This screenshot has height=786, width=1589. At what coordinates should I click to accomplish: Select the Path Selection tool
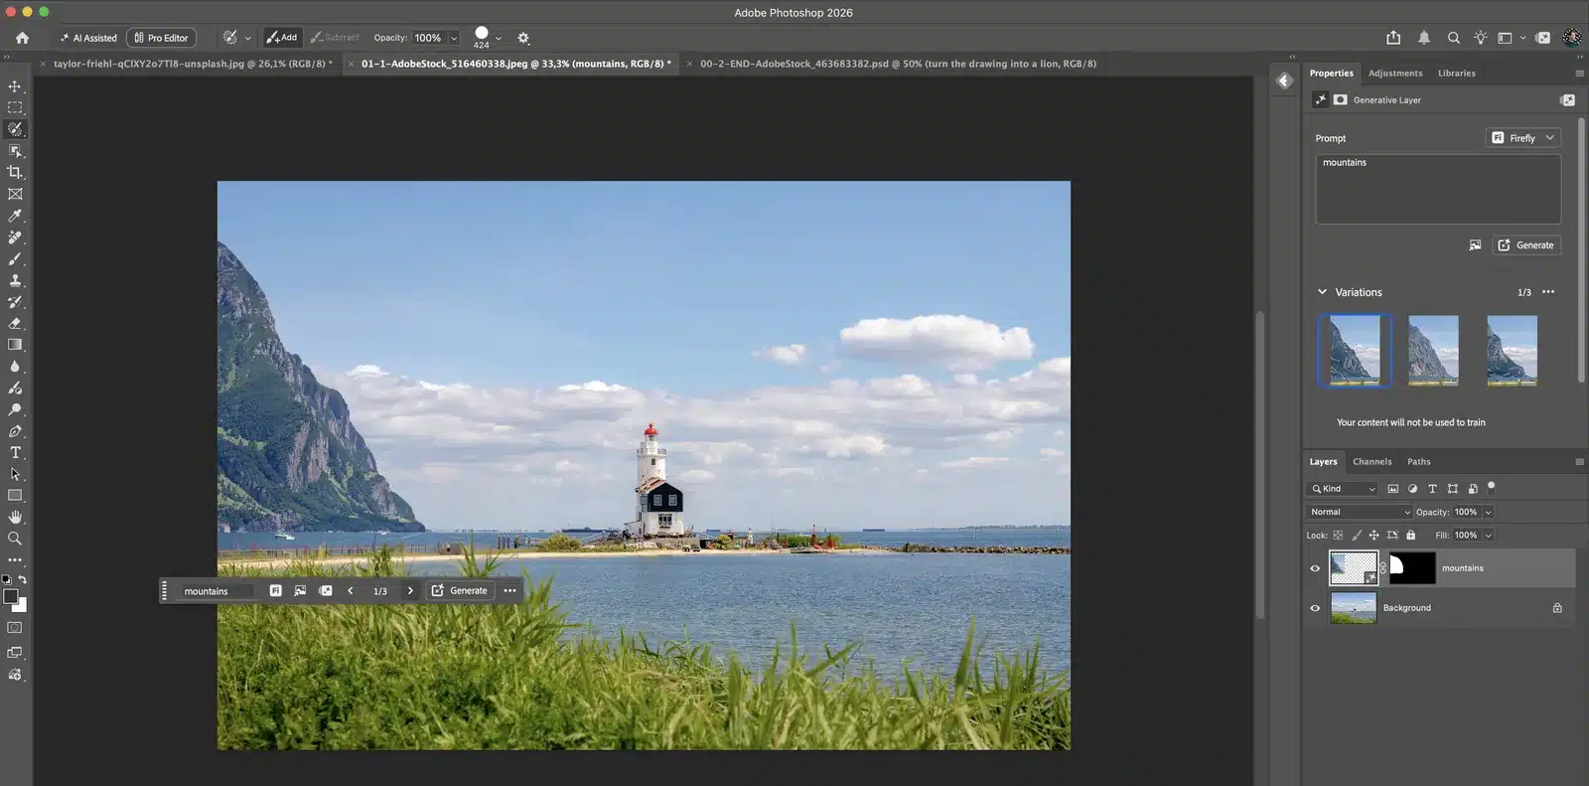pyautogui.click(x=15, y=474)
